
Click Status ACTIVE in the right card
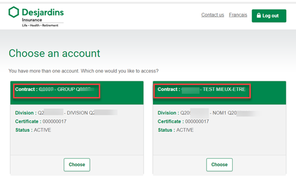coord(175,130)
